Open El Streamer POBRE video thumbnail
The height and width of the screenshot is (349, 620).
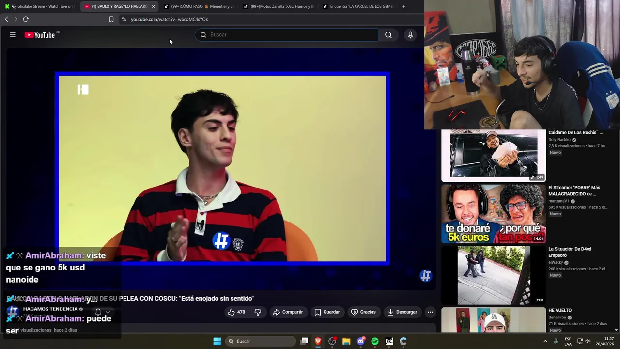(x=493, y=214)
